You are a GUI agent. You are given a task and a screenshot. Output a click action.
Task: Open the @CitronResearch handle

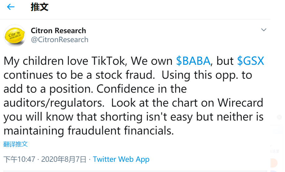59,40
